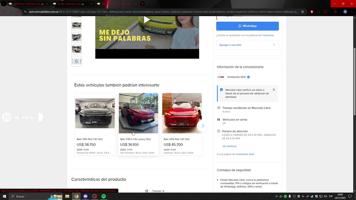Click the page vertical scrollbar
Image resolution: width=356 pixels, height=200 pixels.
(x=354, y=82)
